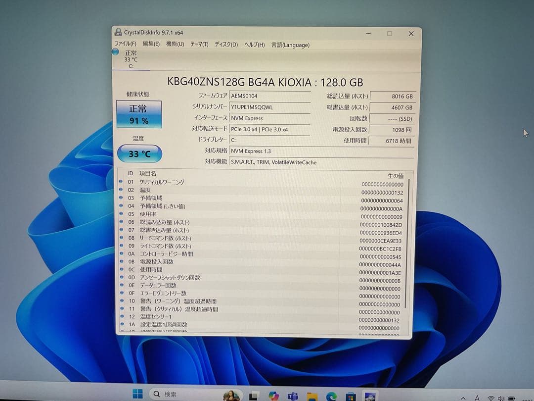Open the Windows Start menu

137,395
